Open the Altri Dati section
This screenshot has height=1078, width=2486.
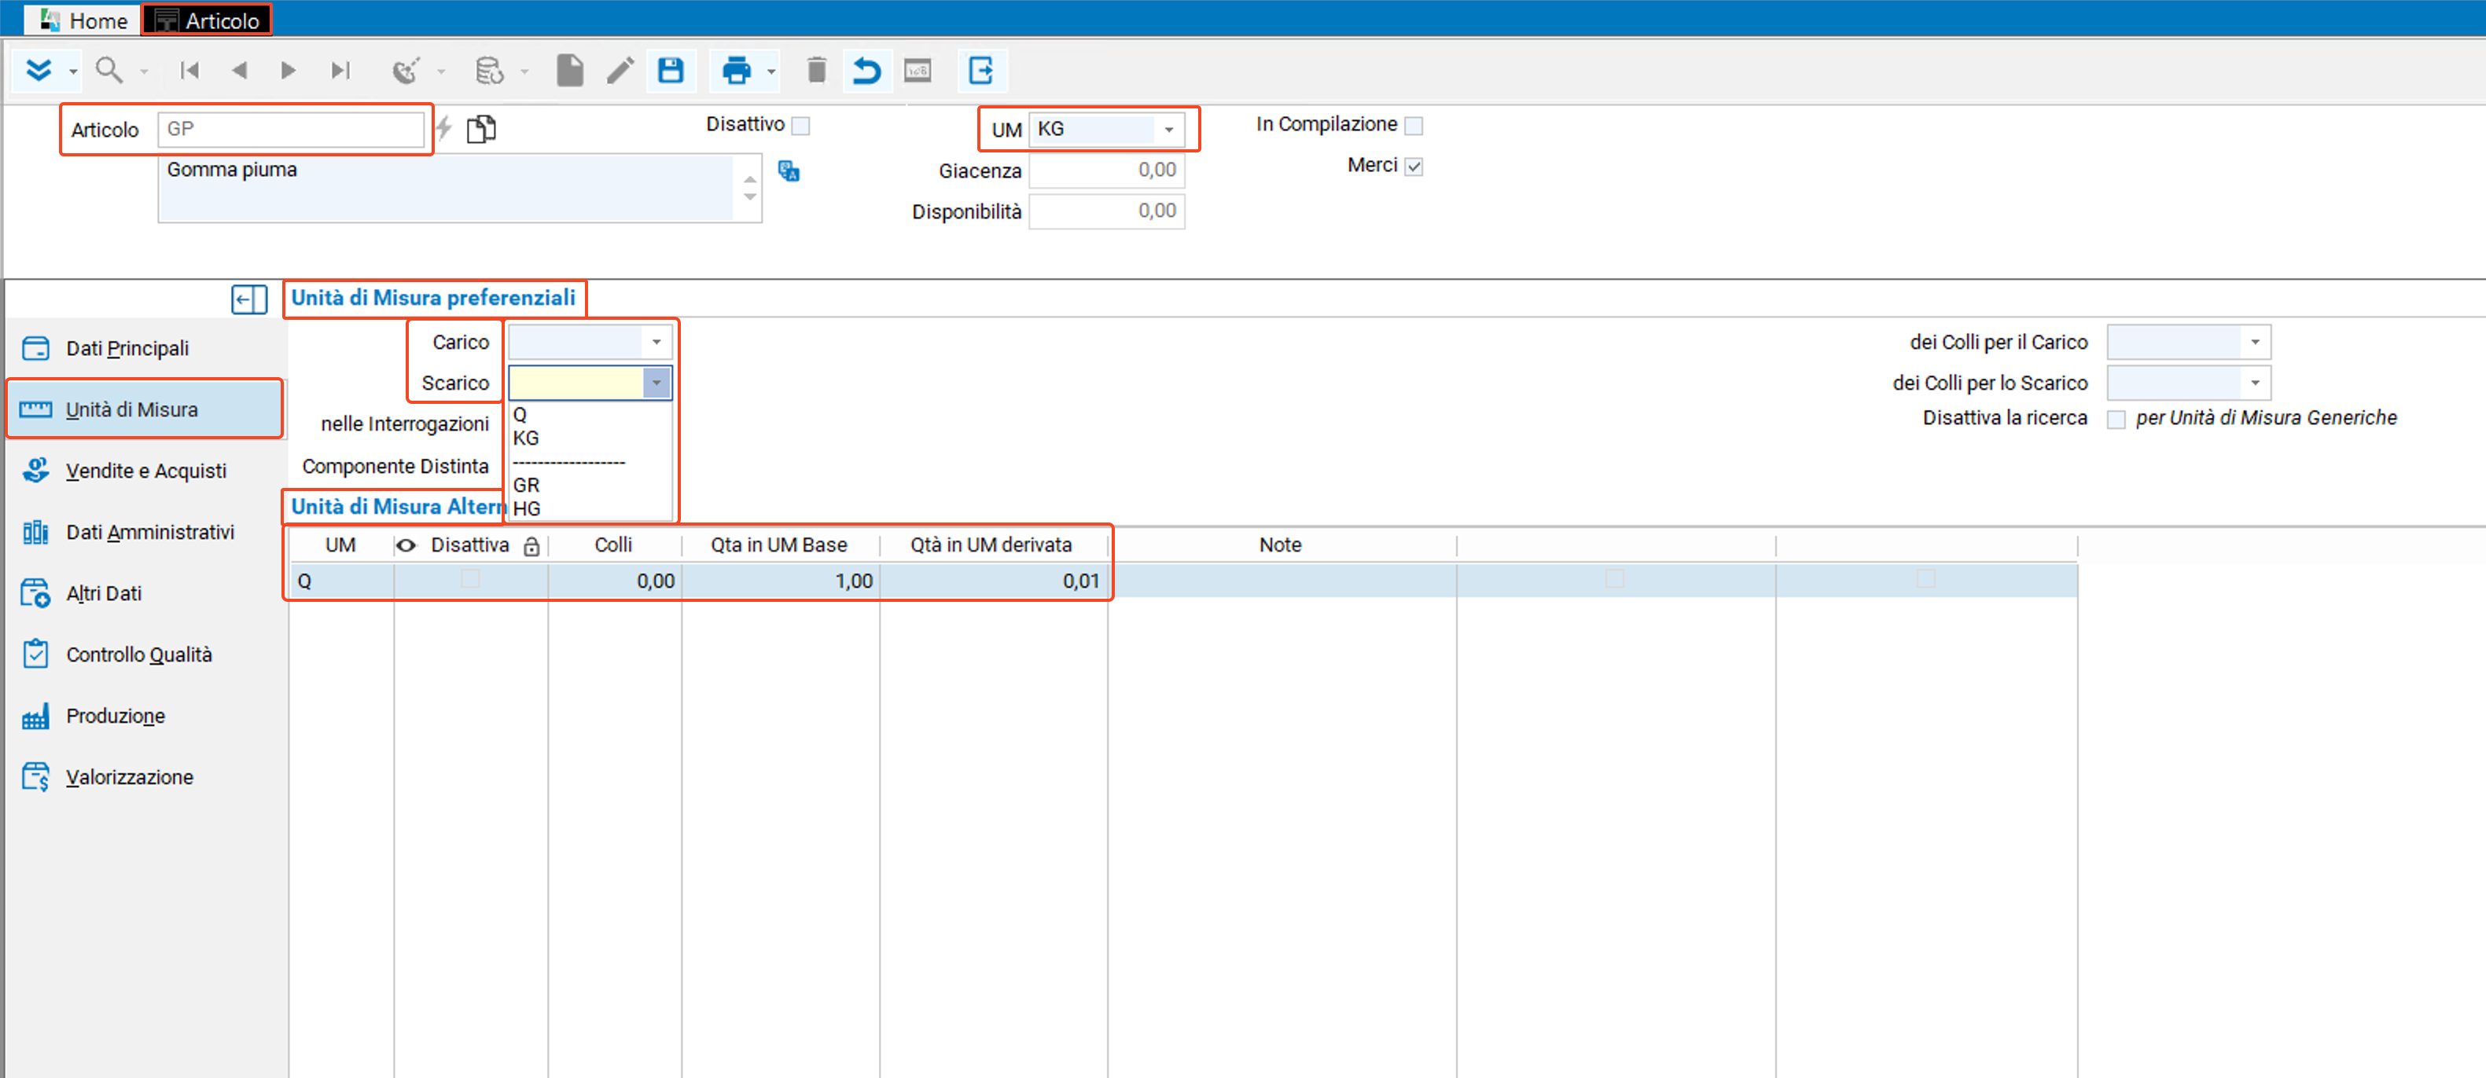(144, 593)
